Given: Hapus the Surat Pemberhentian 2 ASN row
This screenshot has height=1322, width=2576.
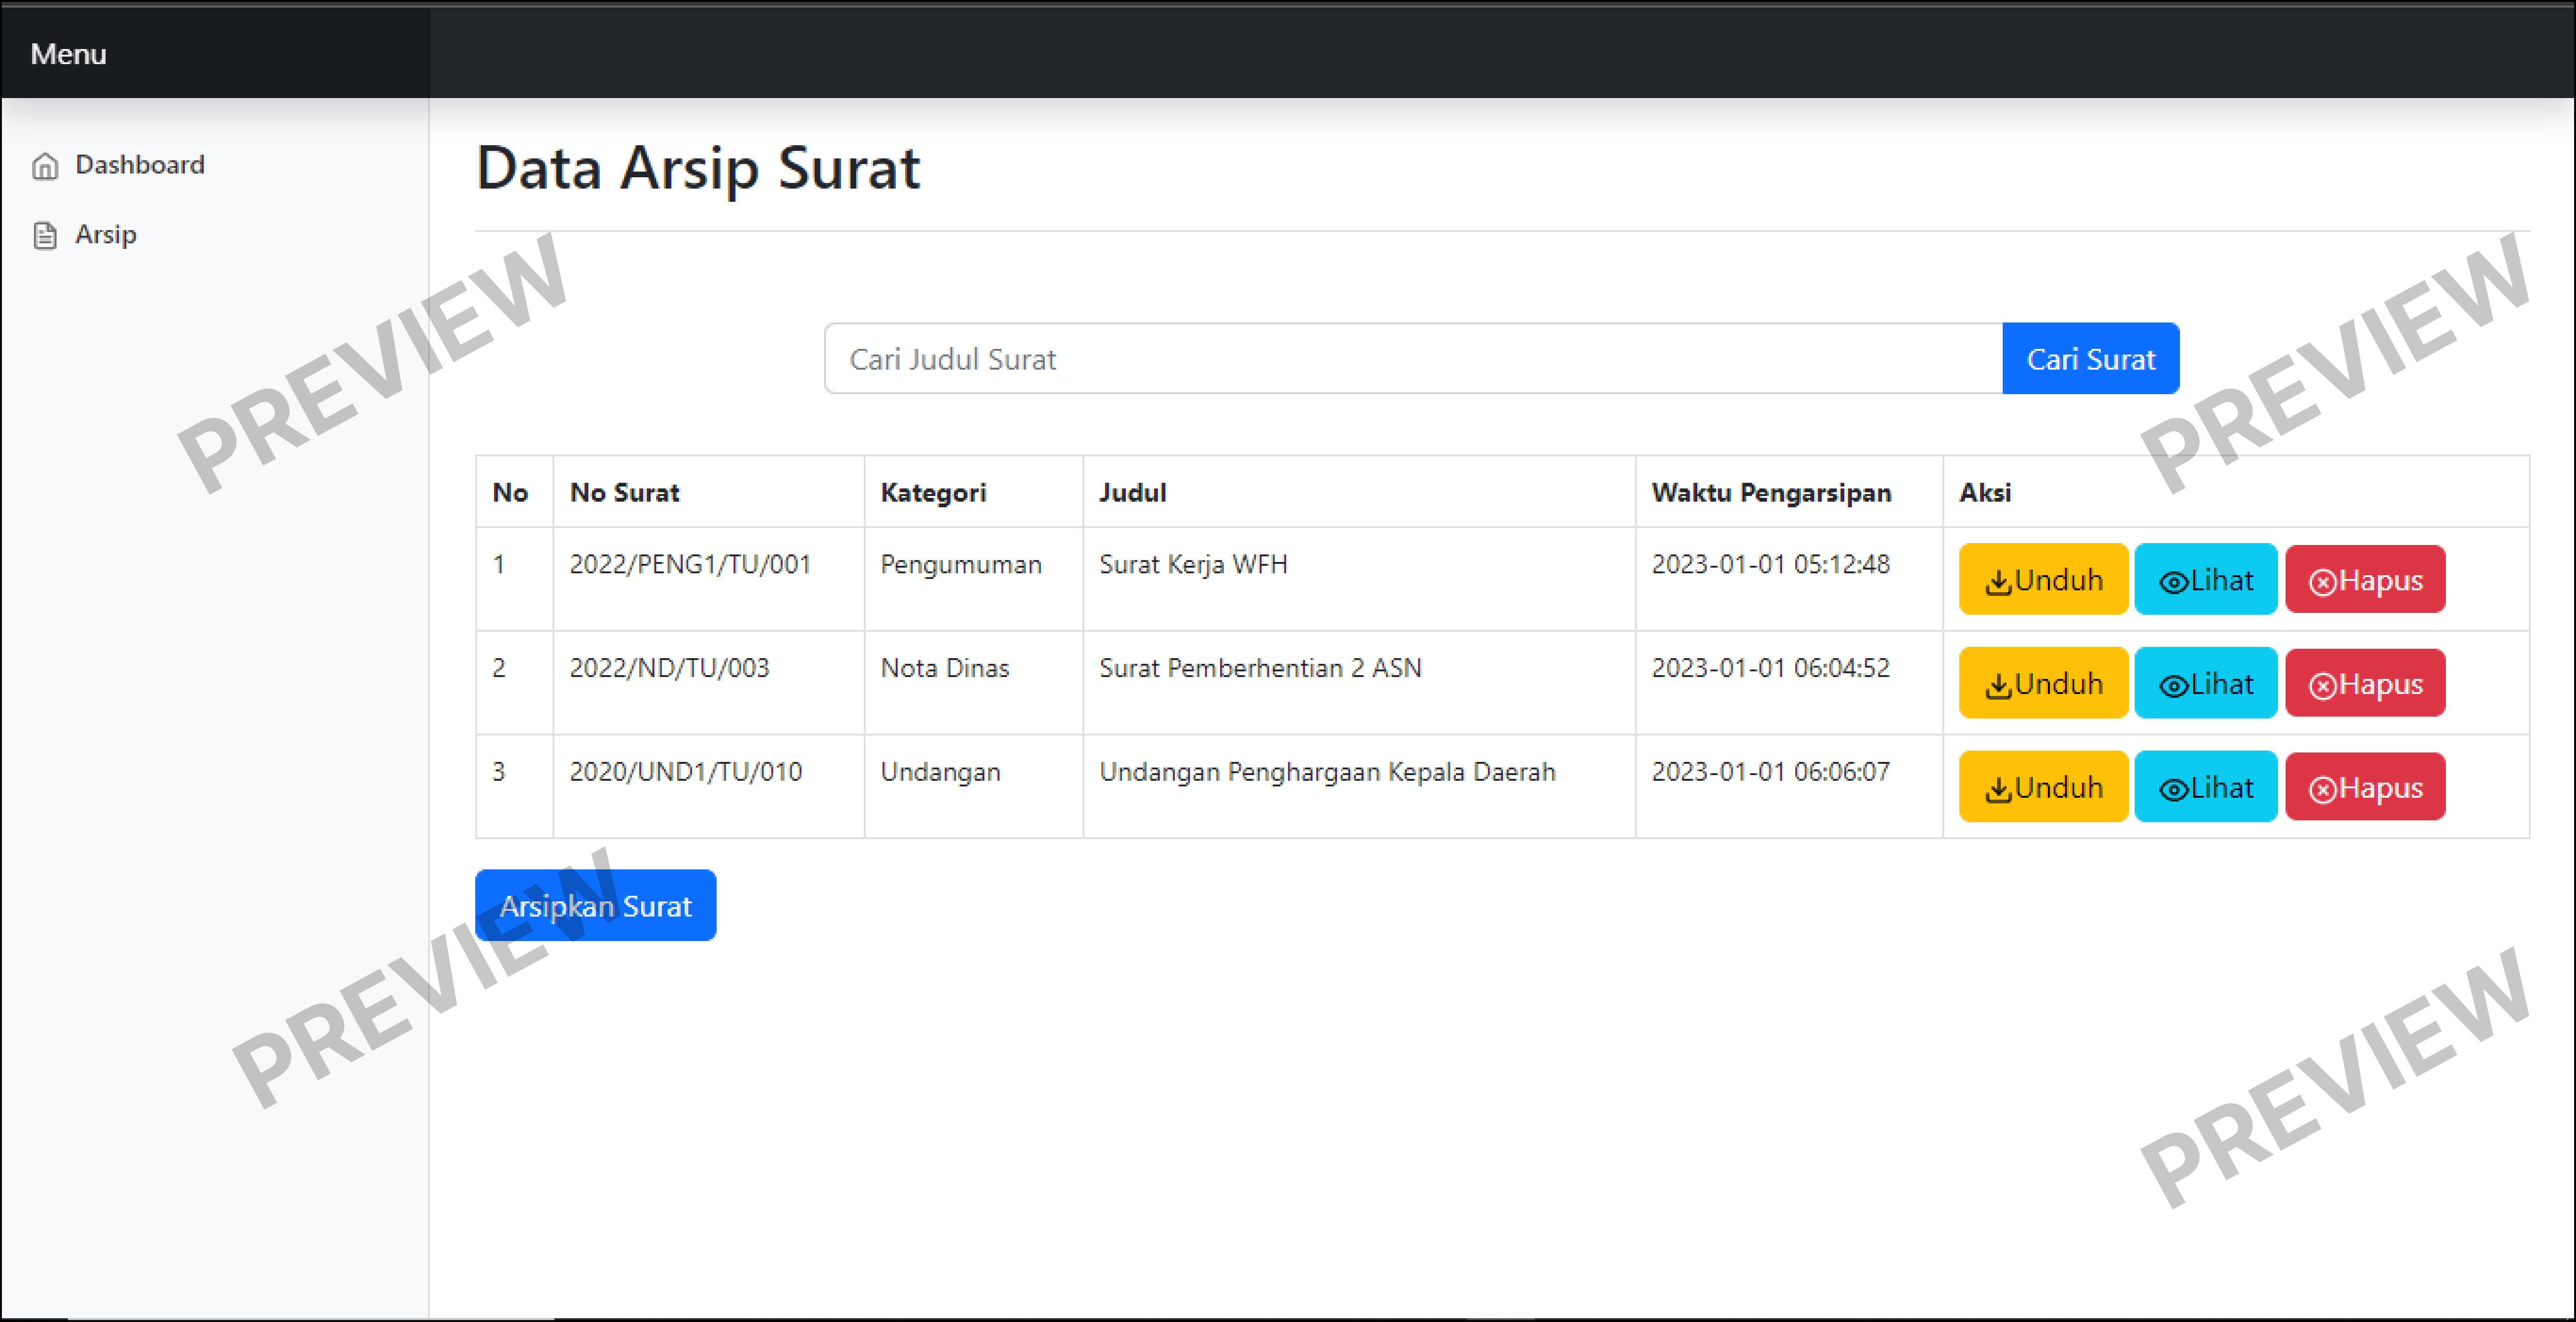Looking at the screenshot, I should pos(2365,683).
